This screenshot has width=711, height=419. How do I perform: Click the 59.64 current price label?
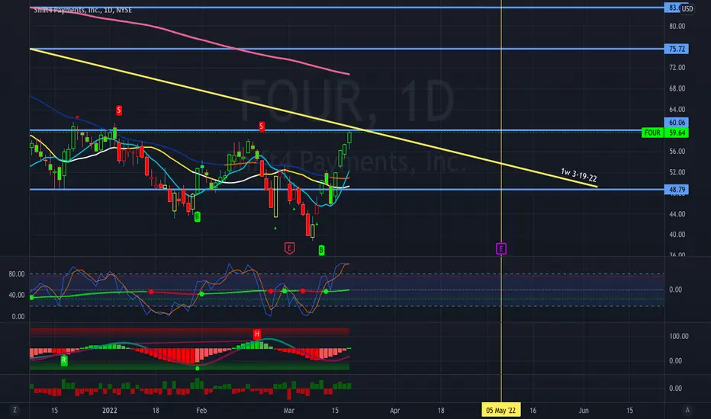pyautogui.click(x=677, y=133)
